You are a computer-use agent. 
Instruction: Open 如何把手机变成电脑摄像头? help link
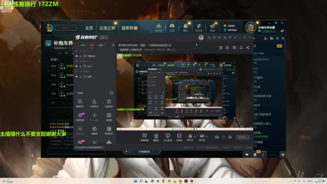point(91,147)
